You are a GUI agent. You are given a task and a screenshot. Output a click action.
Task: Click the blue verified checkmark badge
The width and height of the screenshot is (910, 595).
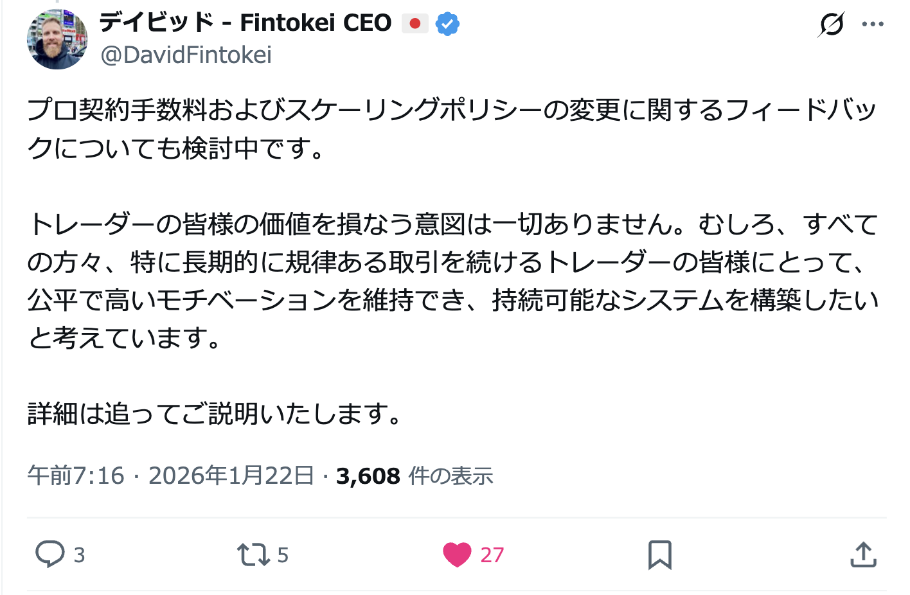click(447, 24)
